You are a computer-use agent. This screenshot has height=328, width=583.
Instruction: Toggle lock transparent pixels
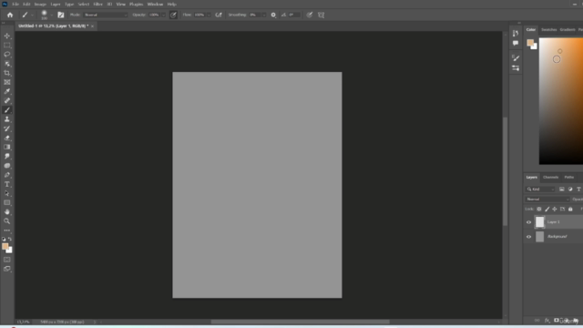click(539, 209)
